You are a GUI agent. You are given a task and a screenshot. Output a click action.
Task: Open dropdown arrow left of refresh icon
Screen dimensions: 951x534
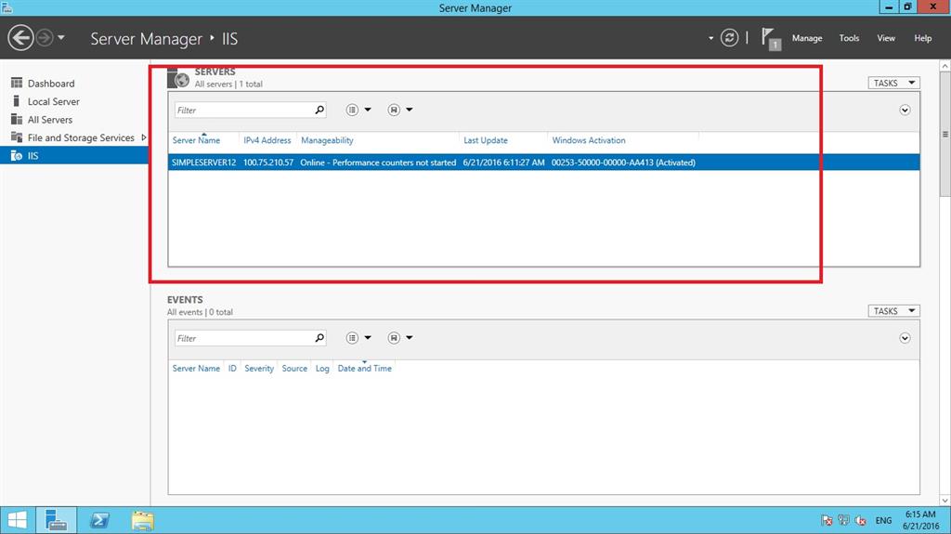[710, 38]
